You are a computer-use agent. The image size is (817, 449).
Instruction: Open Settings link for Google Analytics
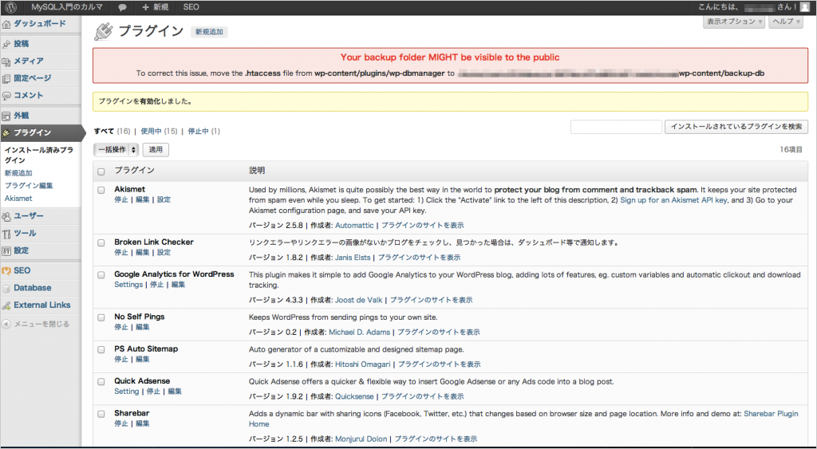point(128,285)
